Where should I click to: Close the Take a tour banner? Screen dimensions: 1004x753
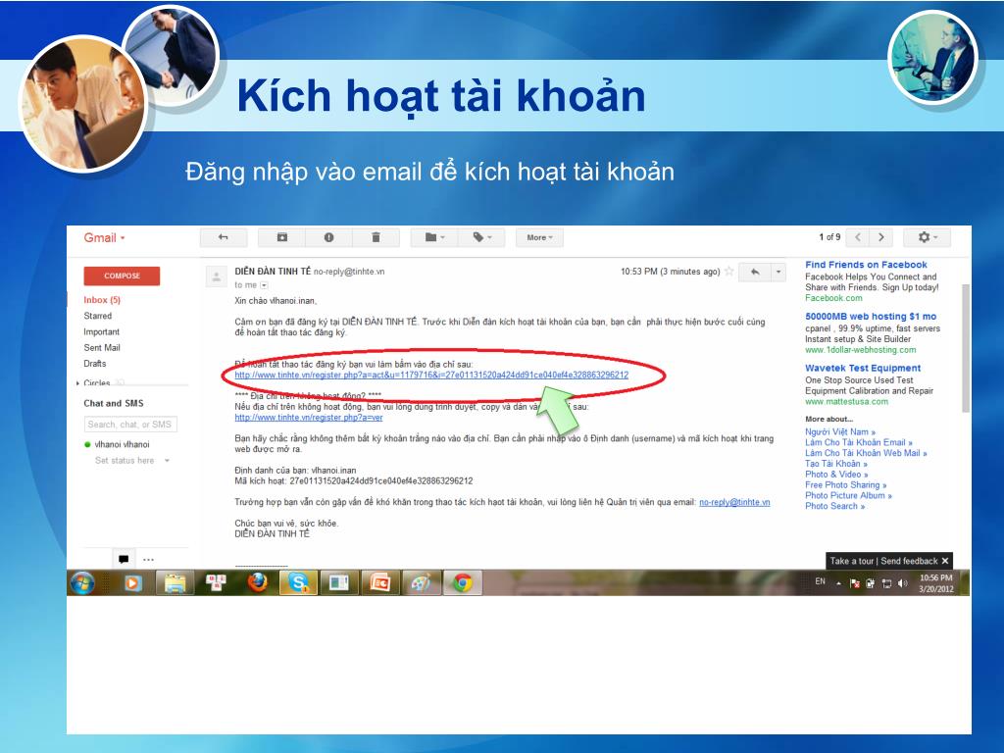(x=945, y=561)
